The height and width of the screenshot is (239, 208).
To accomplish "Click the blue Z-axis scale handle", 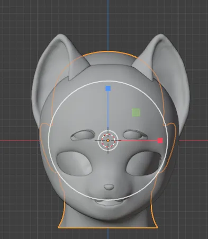I will (x=108, y=88).
